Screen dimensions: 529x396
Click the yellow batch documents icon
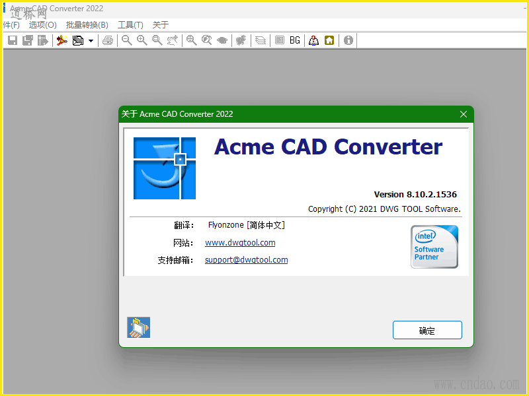78,40
